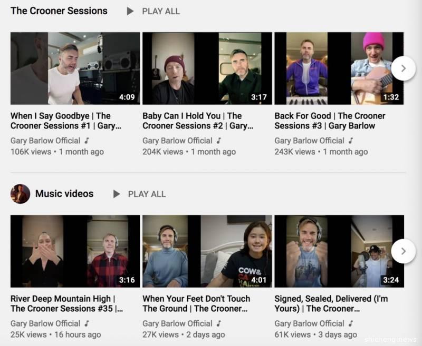This screenshot has width=422, height=346.
Task: Open River Deep Mountain High thumbnail
Action: click(x=75, y=251)
